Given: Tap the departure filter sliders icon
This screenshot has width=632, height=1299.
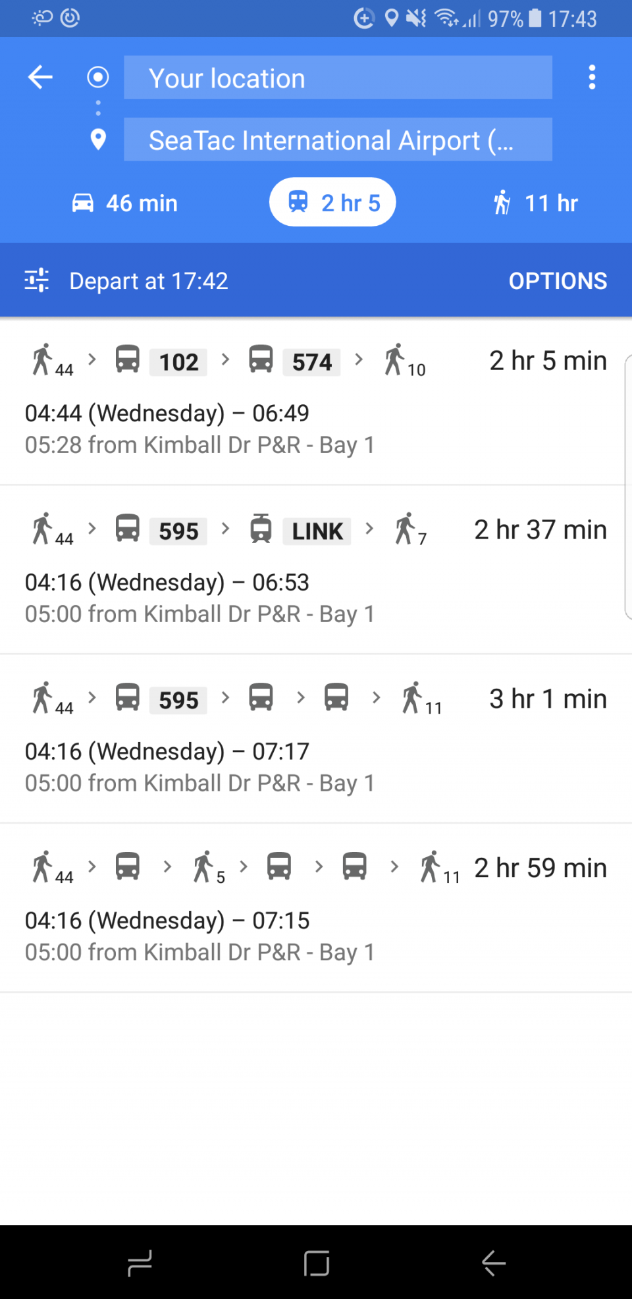Looking at the screenshot, I should (x=37, y=280).
